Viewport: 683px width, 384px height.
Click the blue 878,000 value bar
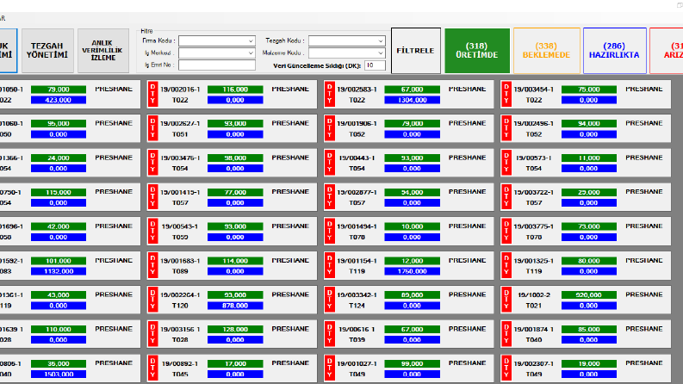click(x=235, y=306)
